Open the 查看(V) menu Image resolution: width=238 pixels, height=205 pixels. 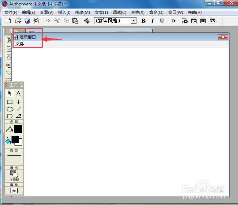(x=46, y=13)
